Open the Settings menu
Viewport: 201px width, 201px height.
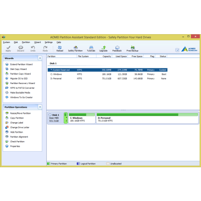[x=49, y=42]
